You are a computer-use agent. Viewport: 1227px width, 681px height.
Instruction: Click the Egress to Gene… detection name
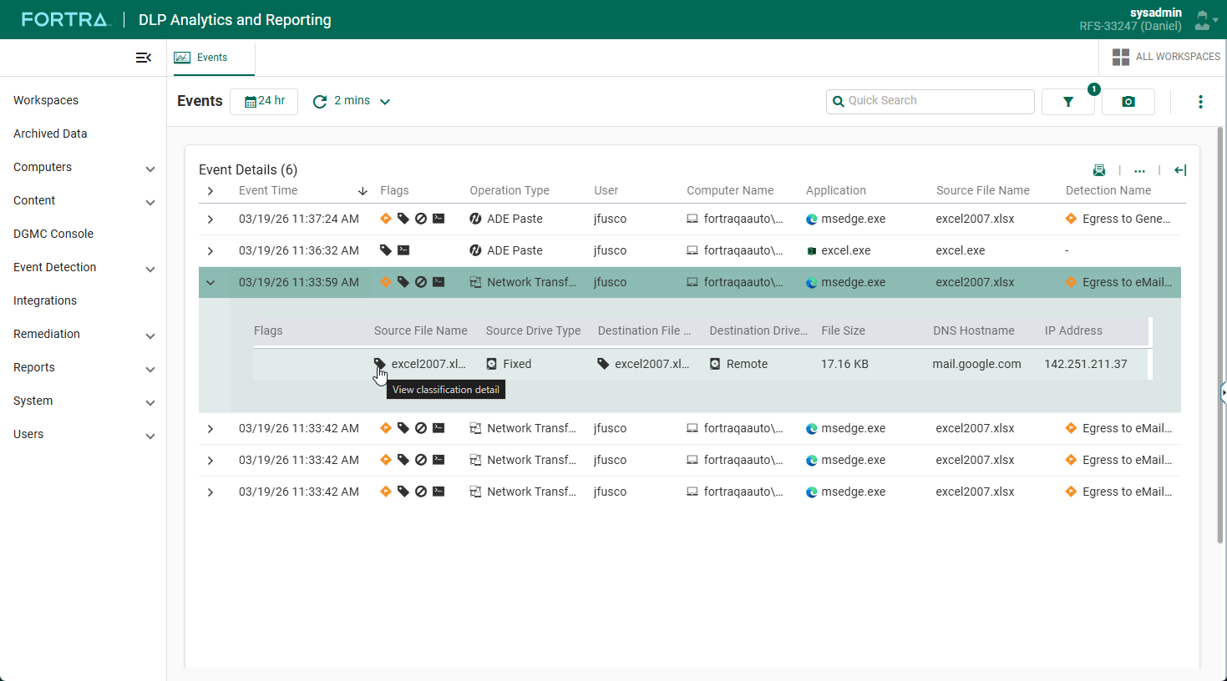pos(1126,219)
